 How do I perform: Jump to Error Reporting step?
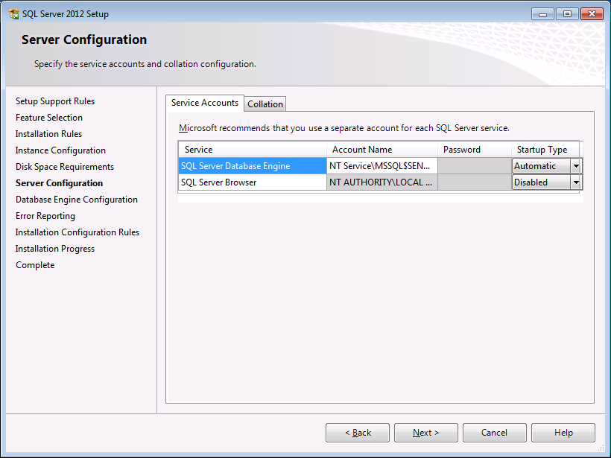click(x=45, y=215)
